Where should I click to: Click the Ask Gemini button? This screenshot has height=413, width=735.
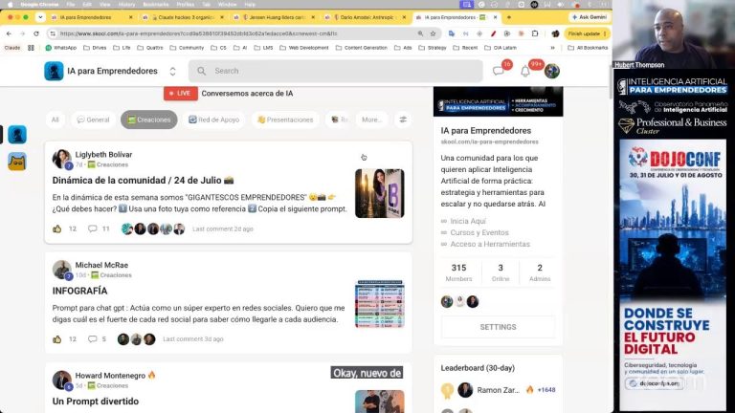pos(590,17)
